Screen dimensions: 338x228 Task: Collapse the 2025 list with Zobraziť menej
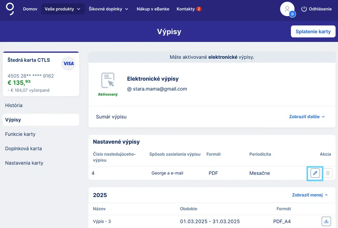coord(310,195)
